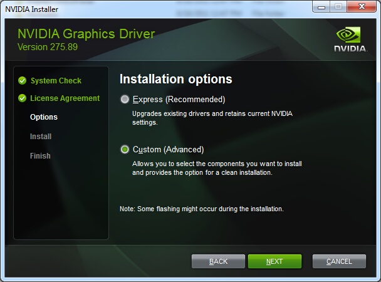Click the System Check green checkmark icon
Screen dimensions: 381x282
pos(22,81)
